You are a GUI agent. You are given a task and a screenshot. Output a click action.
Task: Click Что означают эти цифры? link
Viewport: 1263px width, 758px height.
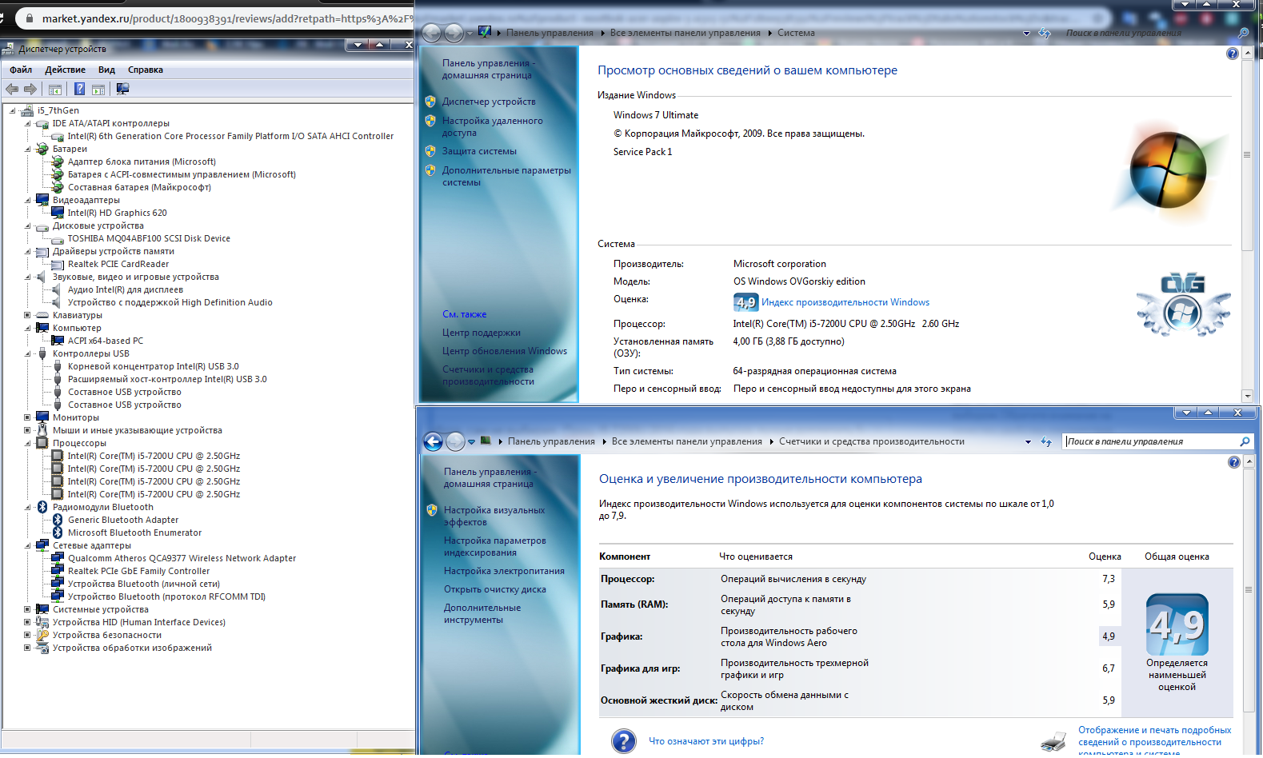pyautogui.click(x=706, y=741)
